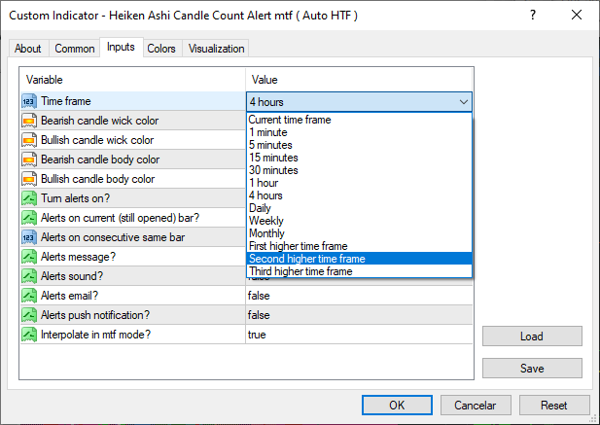
Task: Click the Alerts message row icon
Action: pos(28,257)
